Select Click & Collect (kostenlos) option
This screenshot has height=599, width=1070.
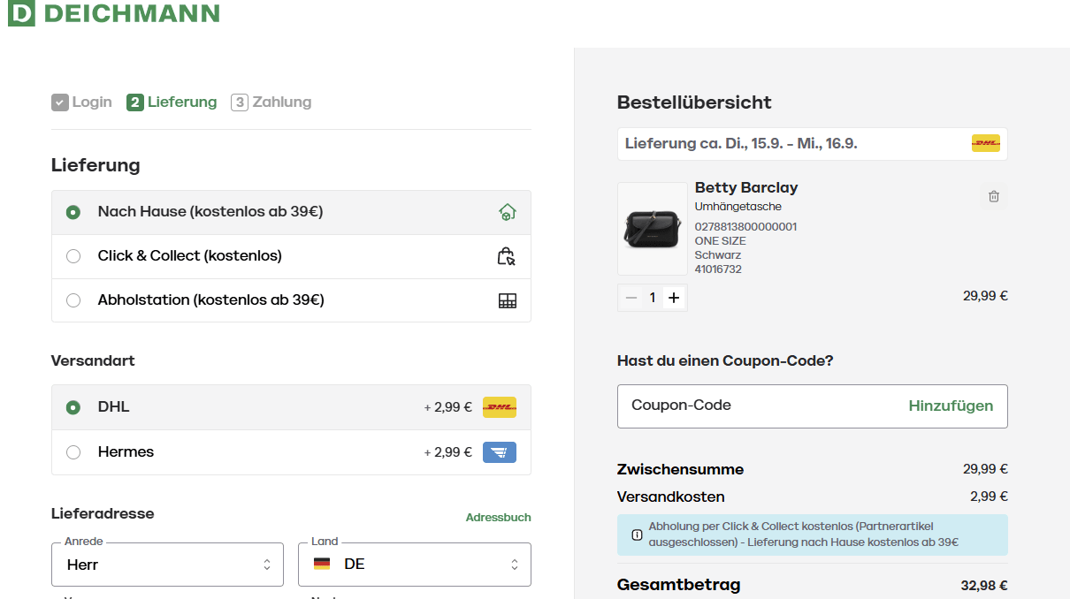291,256
